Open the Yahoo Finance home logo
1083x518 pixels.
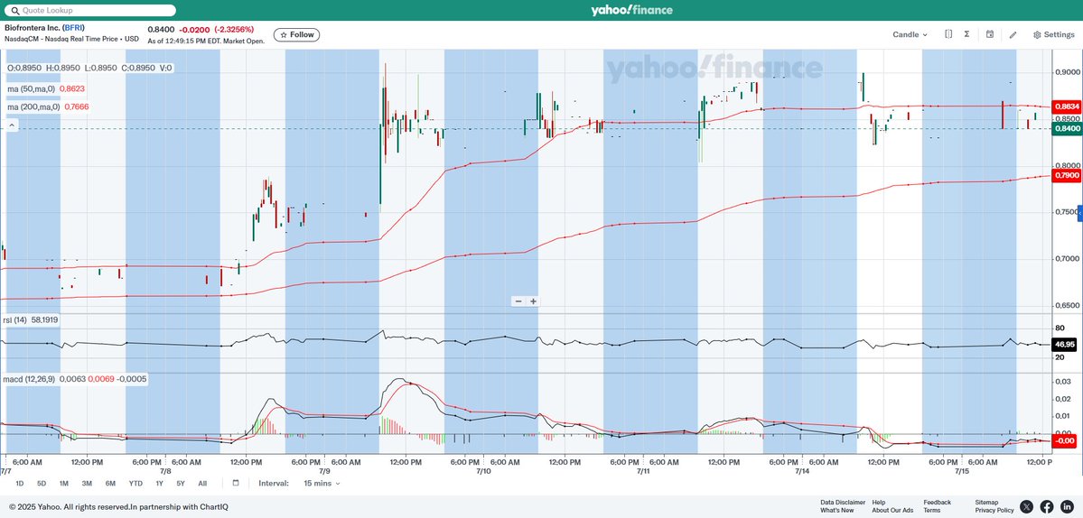(631, 10)
